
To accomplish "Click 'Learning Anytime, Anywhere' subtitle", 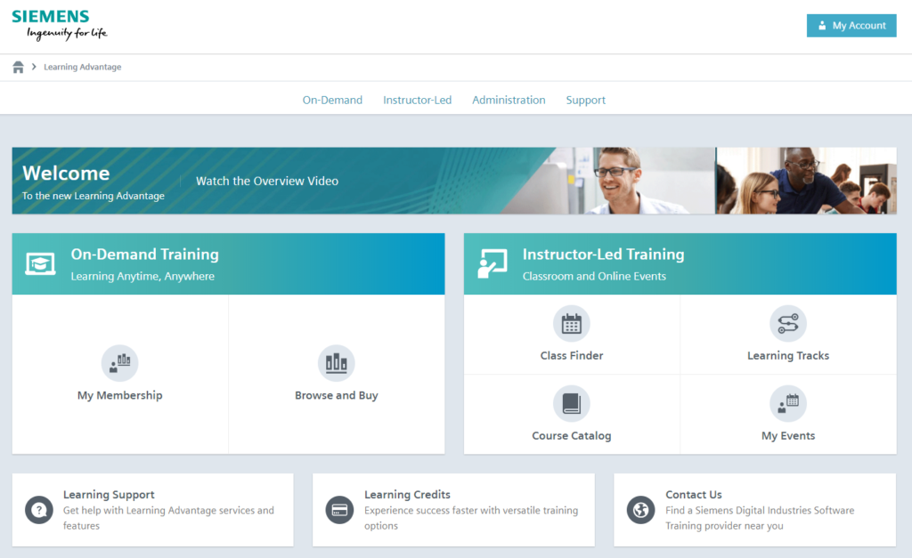I will 142,276.
